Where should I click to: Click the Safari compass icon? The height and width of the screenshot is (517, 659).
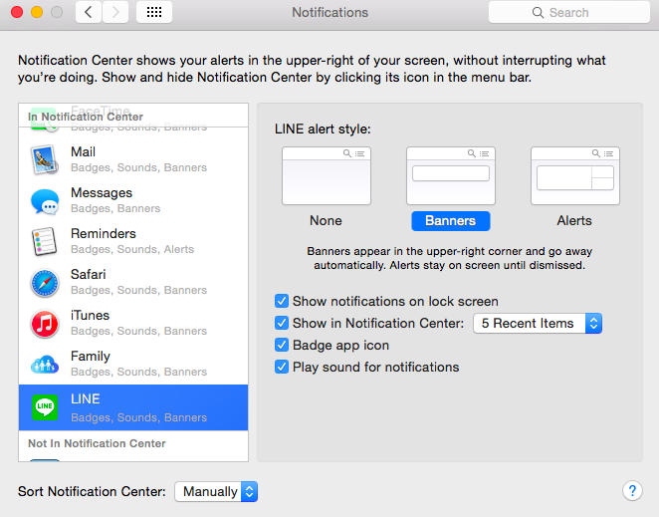point(45,283)
